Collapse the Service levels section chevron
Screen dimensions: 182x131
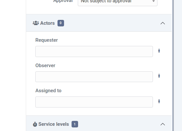(163, 124)
